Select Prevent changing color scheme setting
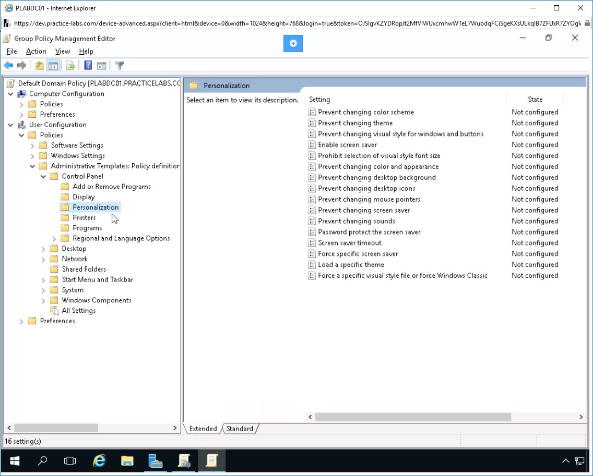The width and height of the screenshot is (593, 476). coord(366,112)
